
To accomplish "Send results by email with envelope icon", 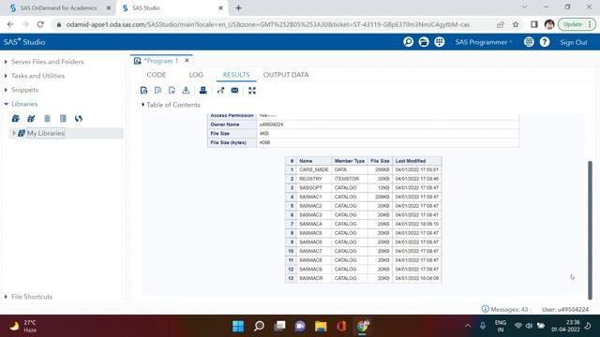I will click(235, 91).
